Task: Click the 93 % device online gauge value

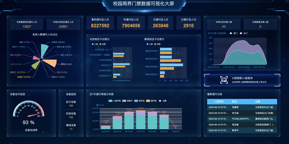Action: [29, 122]
